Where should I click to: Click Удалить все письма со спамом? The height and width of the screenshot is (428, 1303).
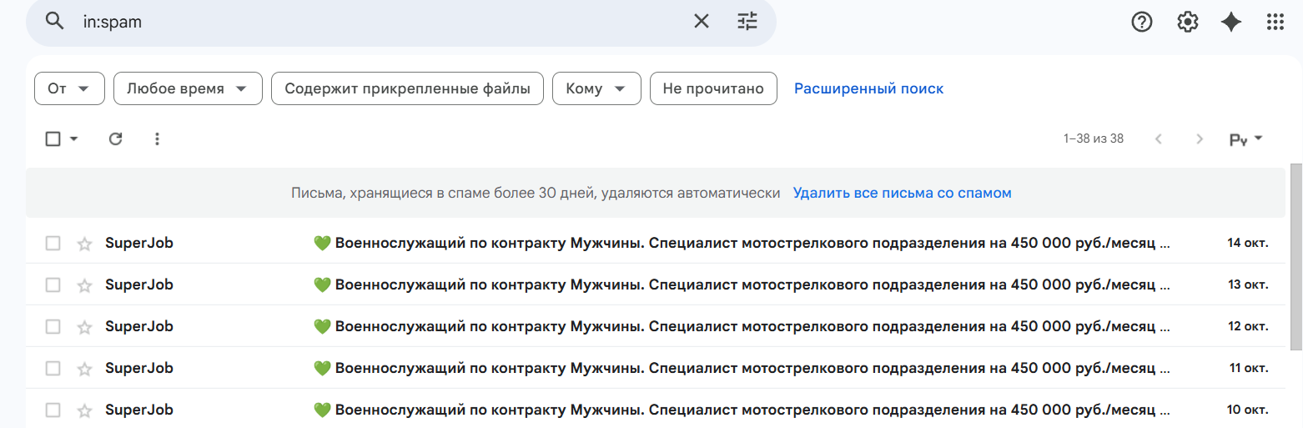click(902, 193)
